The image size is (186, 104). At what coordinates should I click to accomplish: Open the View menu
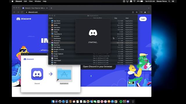31,1
